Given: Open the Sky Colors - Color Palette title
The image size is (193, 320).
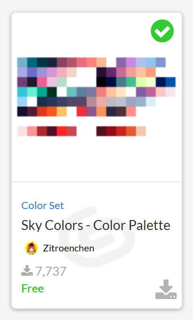Looking at the screenshot, I should pos(96,226).
